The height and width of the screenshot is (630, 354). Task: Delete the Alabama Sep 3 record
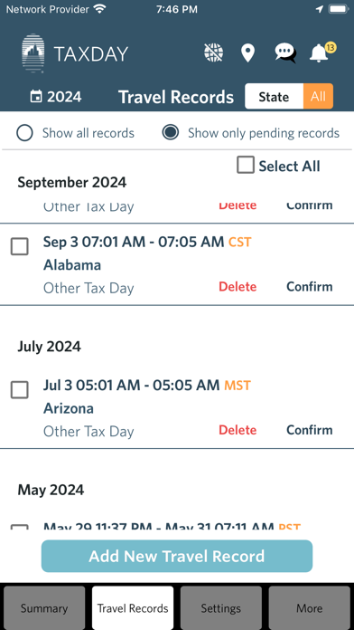pyautogui.click(x=238, y=287)
